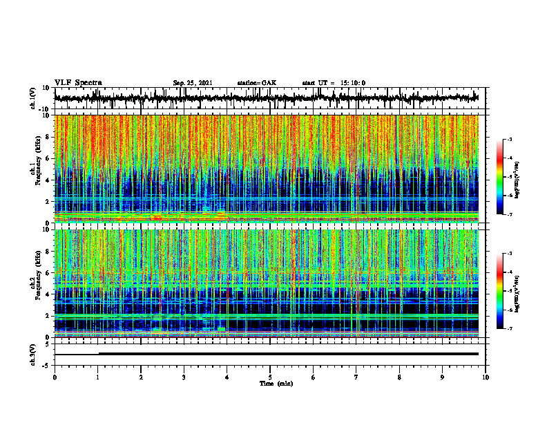
Task: Click the "ch.1(V)" waveform axis label
Action: pos(32,98)
